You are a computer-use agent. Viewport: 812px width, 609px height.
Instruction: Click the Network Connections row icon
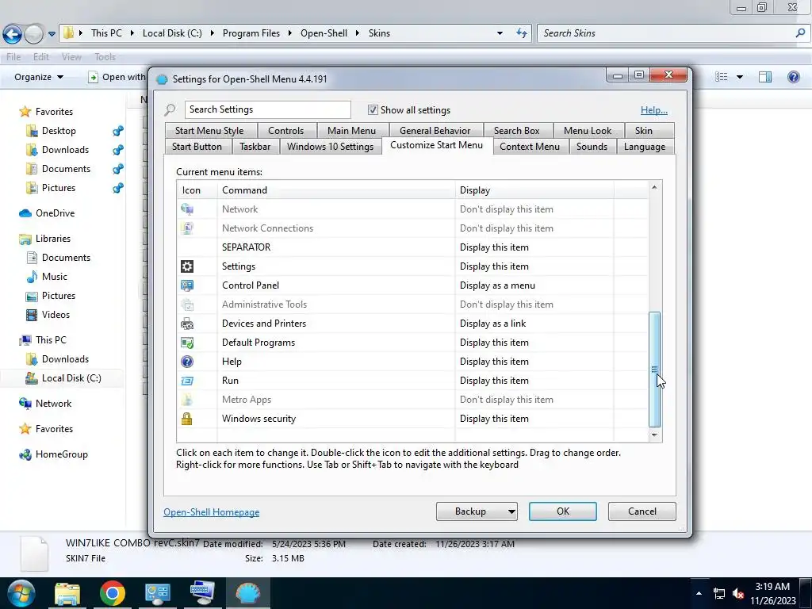(187, 228)
